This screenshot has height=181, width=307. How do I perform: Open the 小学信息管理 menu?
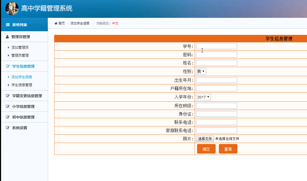tap(24, 106)
